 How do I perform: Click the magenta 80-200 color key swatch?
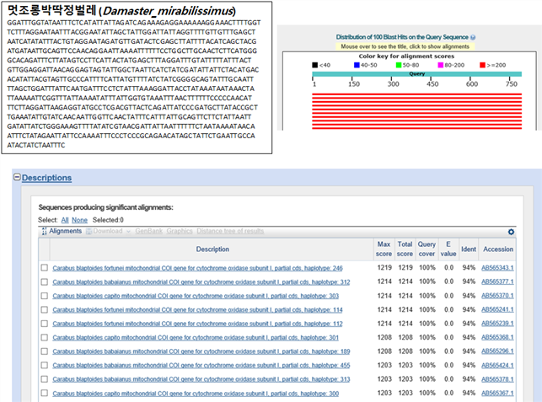440,65
